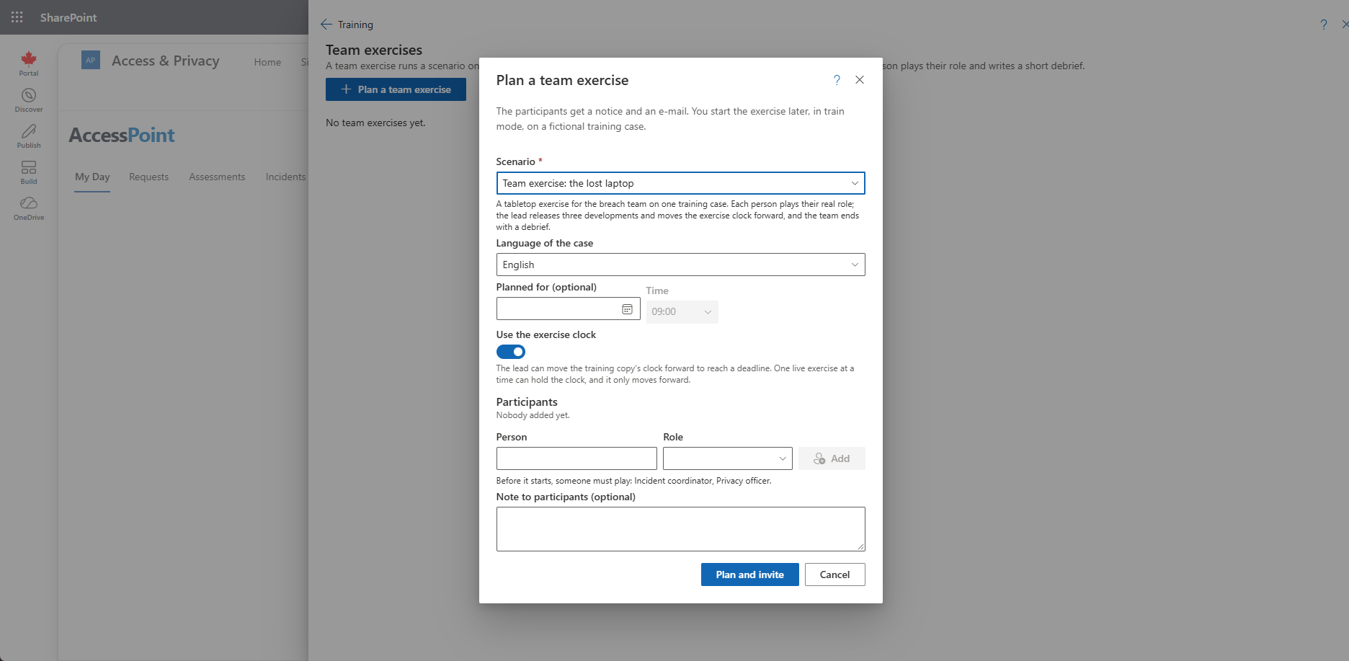
Task: Click the Person input field
Action: 576,458
